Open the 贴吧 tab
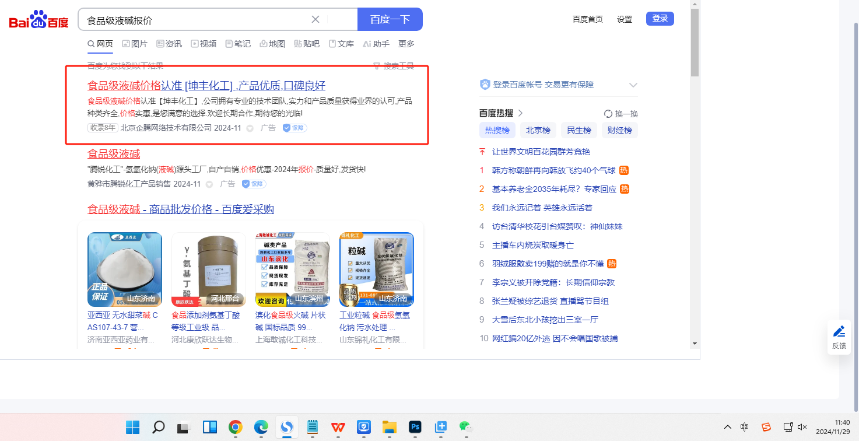The height and width of the screenshot is (441, 859). (307, 44)
